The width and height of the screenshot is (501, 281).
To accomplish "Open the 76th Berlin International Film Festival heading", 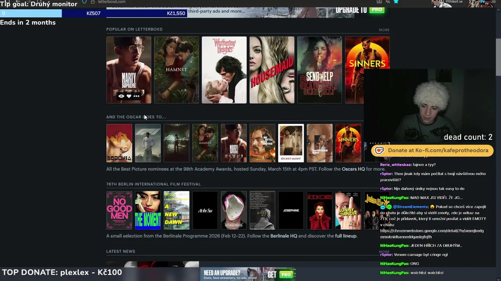I will [x=153, y=184].
